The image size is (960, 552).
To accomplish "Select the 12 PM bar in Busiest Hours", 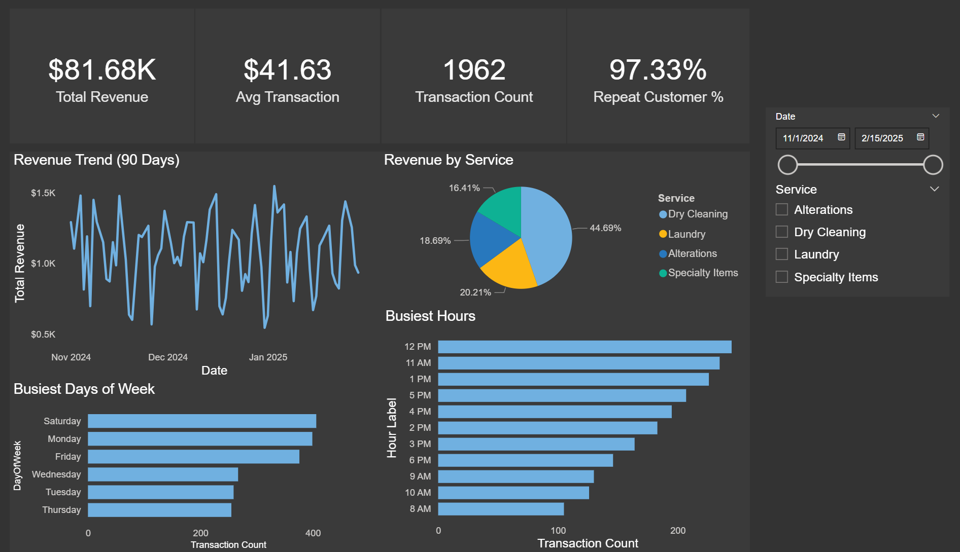I will 584,346.
